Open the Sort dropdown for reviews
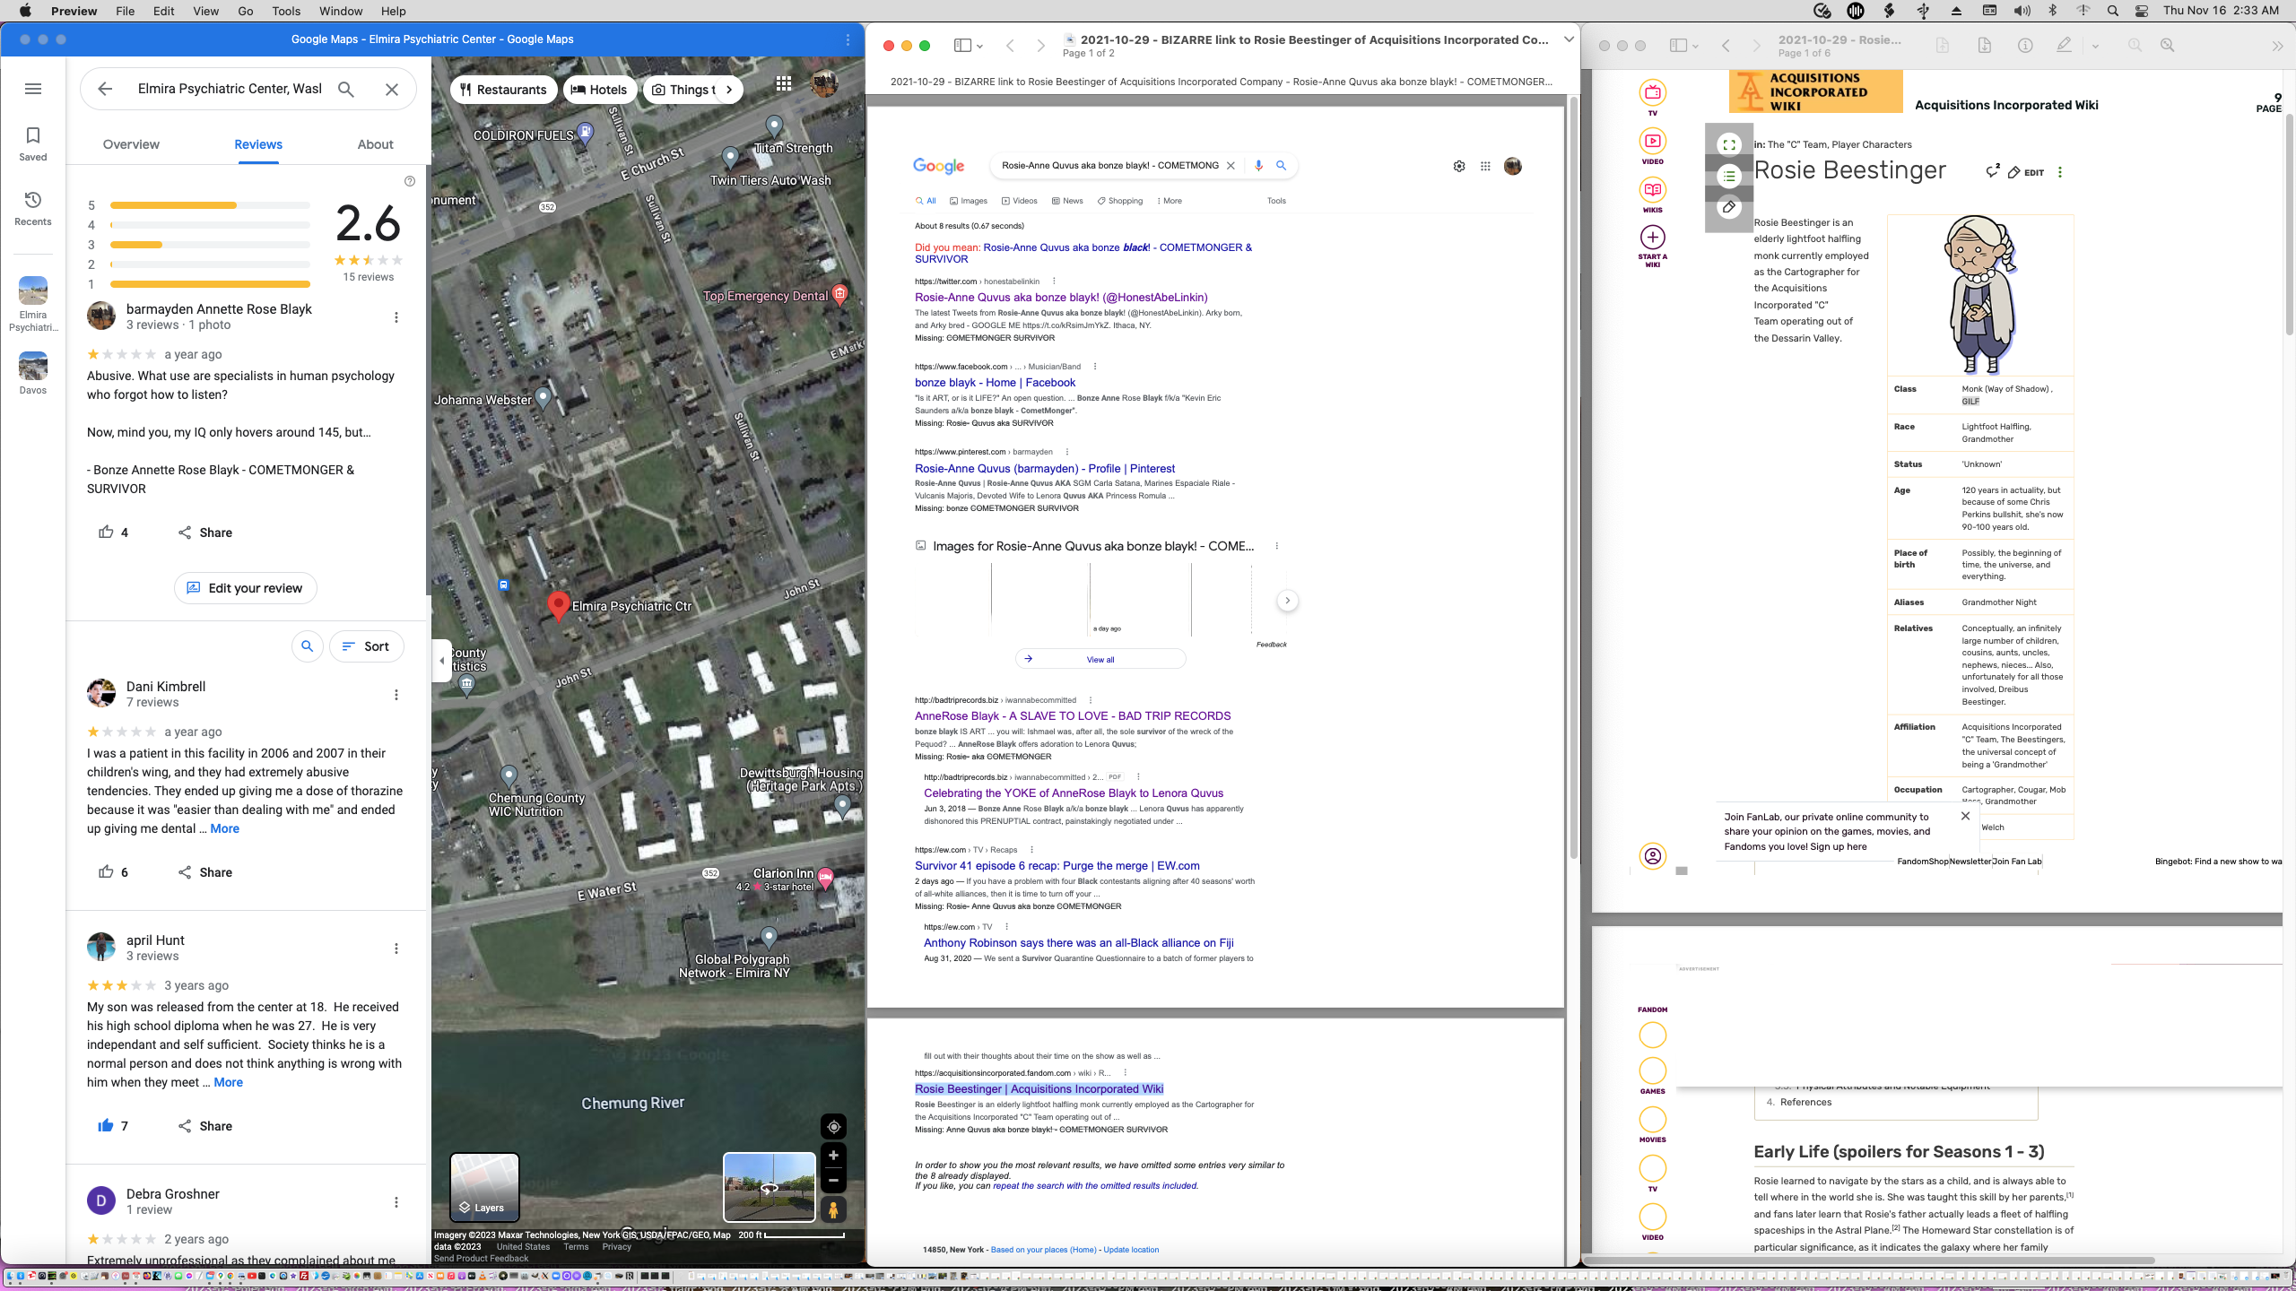Viewport: 2296px width, 1291px height. [366, 645]
